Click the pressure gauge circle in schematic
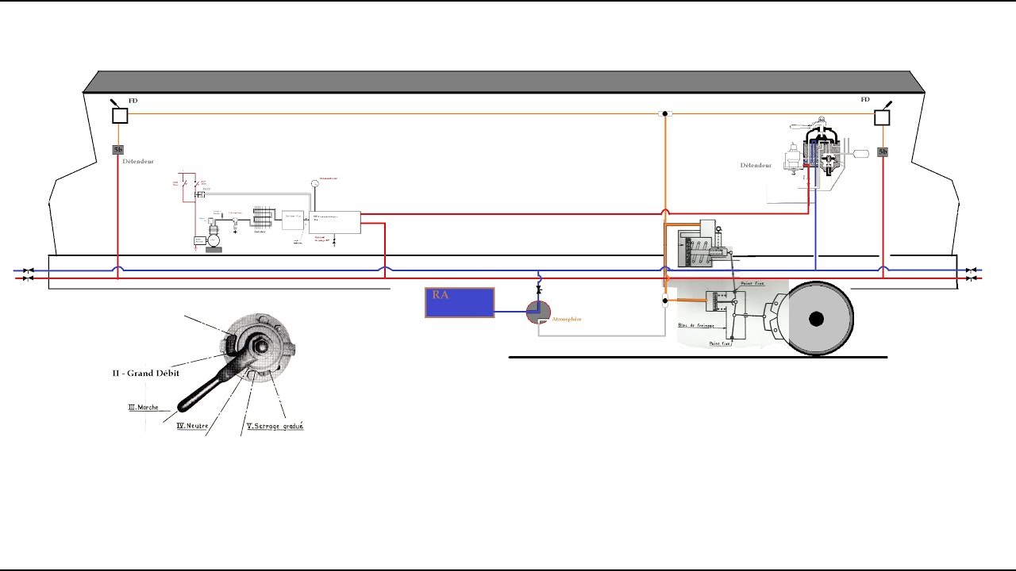1016x571 pixels. coord(315,183)
